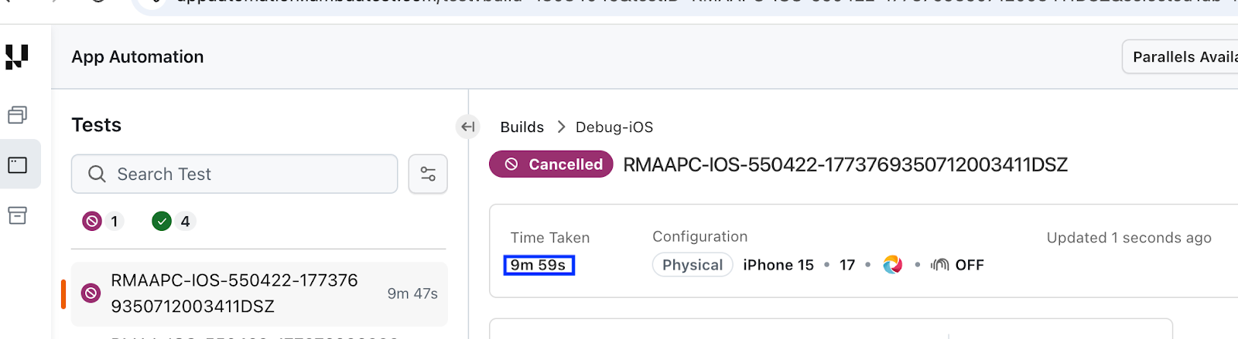Select the Physical device chip
This screenshot has width=1238, height=339.
pyautogui.click(x=692, y=265)
